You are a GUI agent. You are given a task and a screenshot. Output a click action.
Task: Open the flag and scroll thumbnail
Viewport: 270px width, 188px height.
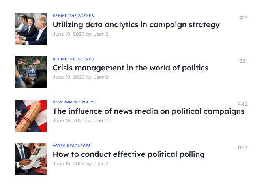31,116
